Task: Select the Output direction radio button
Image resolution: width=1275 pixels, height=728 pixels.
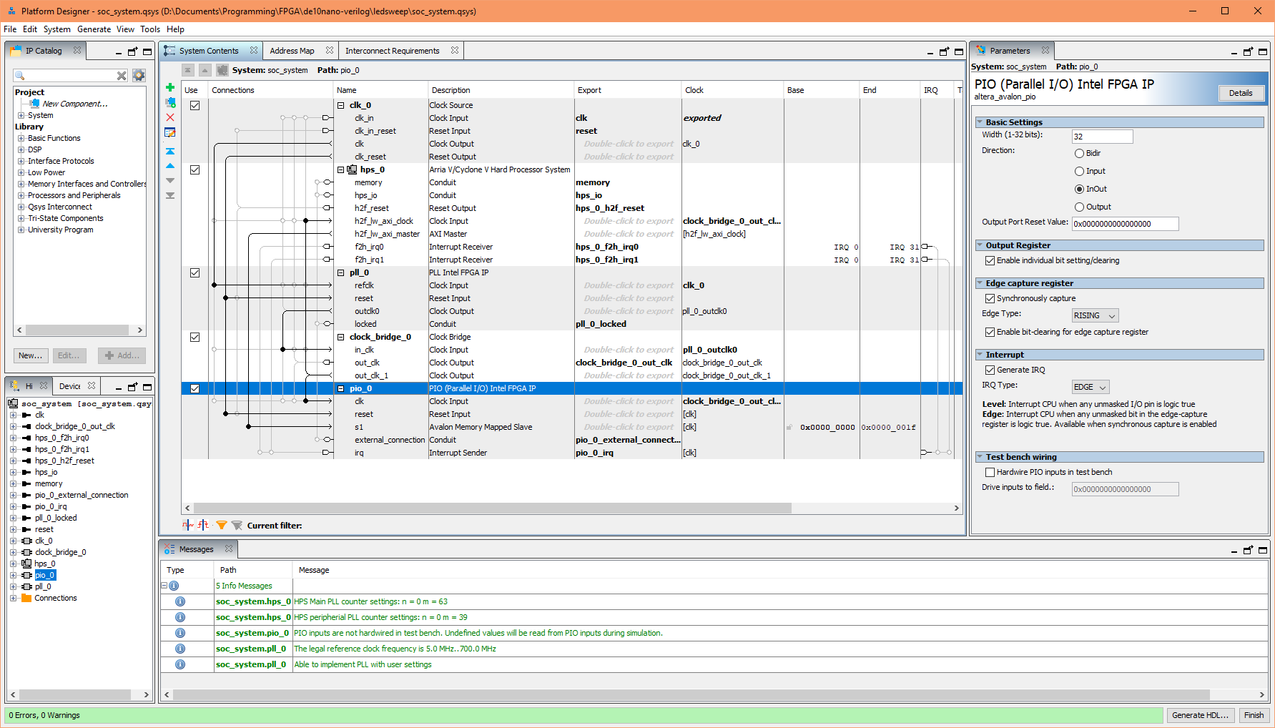Action: click(x=1079, y=207)
